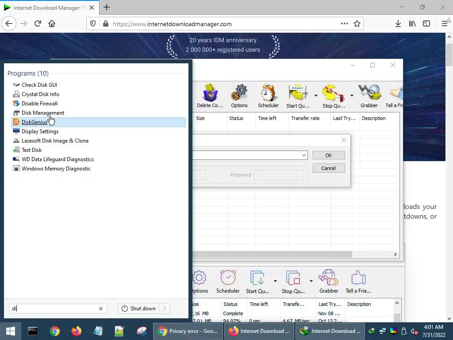The width and height of the screenshot is (453, 340).
Task: Open Grabber in upper IDM toolbar
Action: pyautogui.click(x=369, y=96)
